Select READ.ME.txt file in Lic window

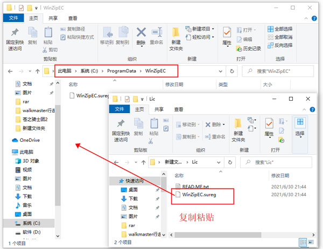coord(192,187)
